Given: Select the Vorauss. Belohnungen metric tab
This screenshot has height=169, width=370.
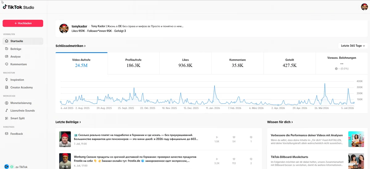Looking at the screenshot, I should (342, 63).
